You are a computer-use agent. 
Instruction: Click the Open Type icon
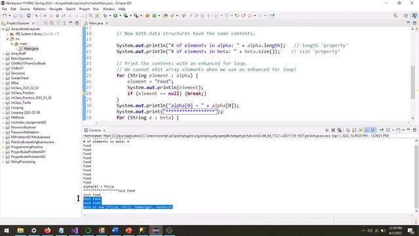pyautogui.click(x=166, y=16)
